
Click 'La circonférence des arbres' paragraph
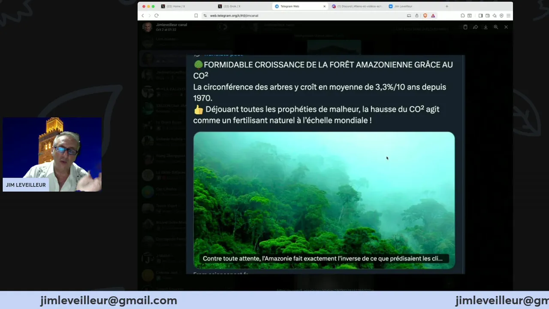(x=320, y=92)
